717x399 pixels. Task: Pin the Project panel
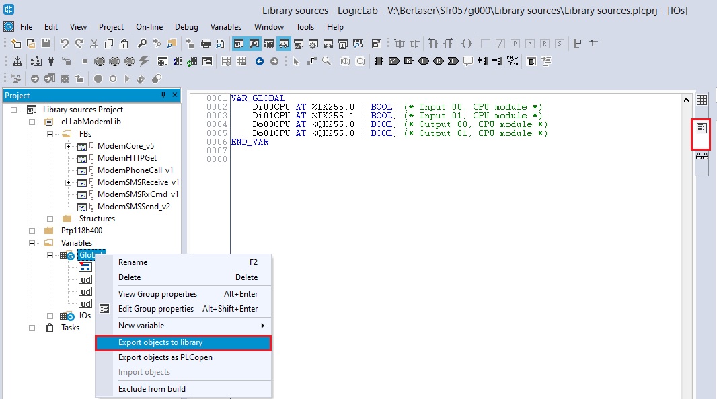click(x=163, y=95)
